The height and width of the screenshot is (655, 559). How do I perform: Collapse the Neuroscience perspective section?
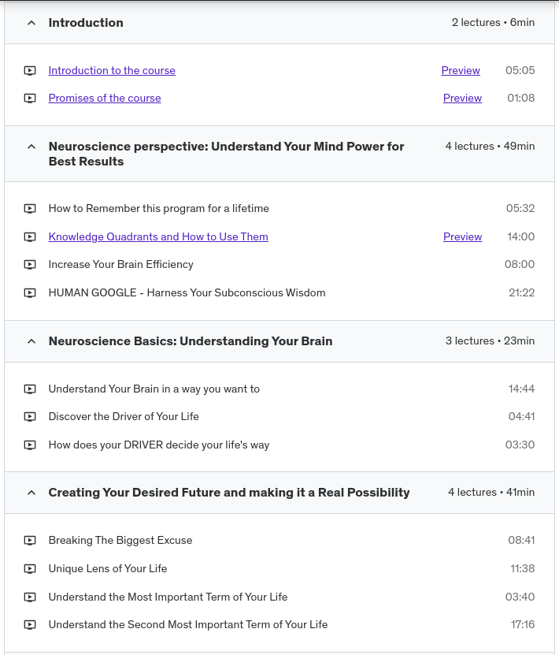[x=31, y=147]
